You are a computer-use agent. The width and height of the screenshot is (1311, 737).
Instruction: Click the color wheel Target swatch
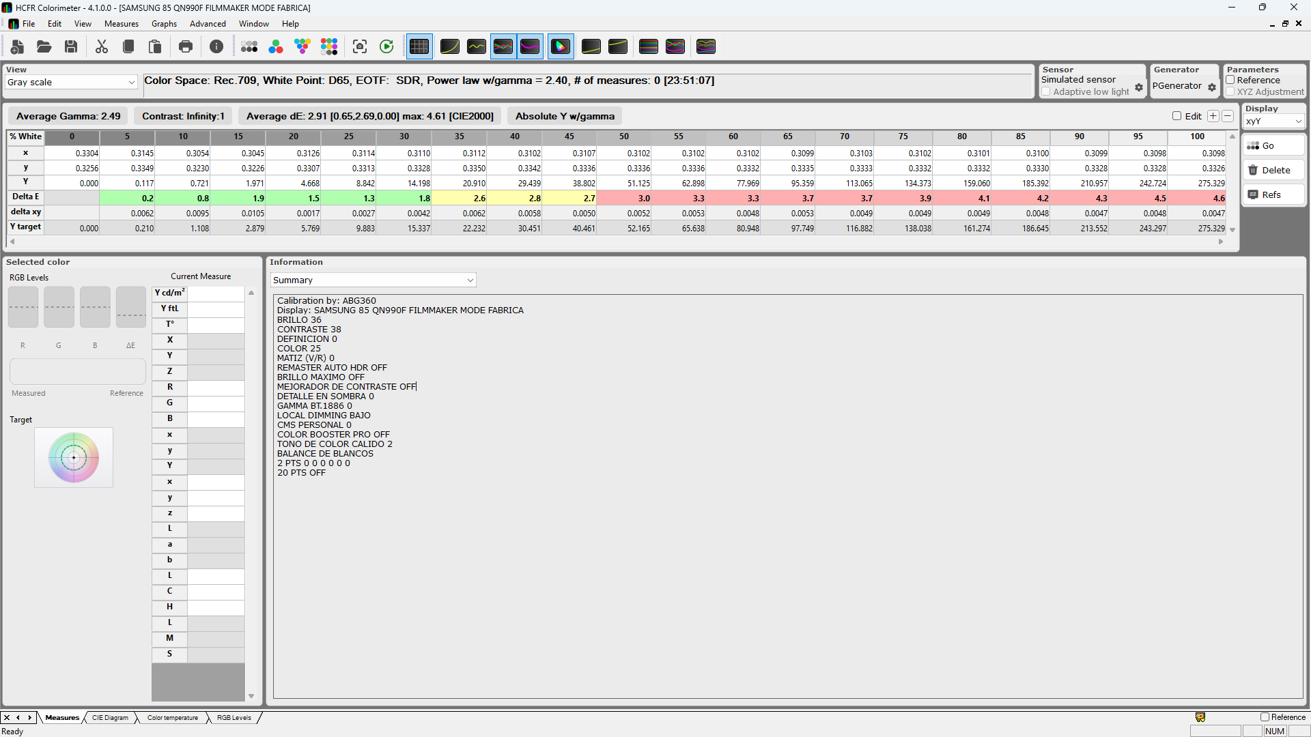tap(74, 457)
